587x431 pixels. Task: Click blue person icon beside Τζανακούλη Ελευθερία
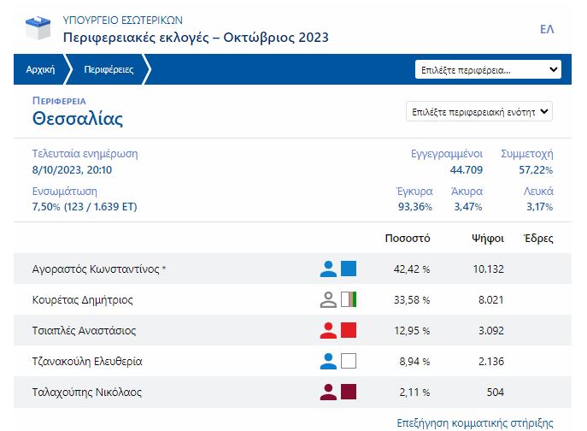pyautogui.click(x=328, y=362)
